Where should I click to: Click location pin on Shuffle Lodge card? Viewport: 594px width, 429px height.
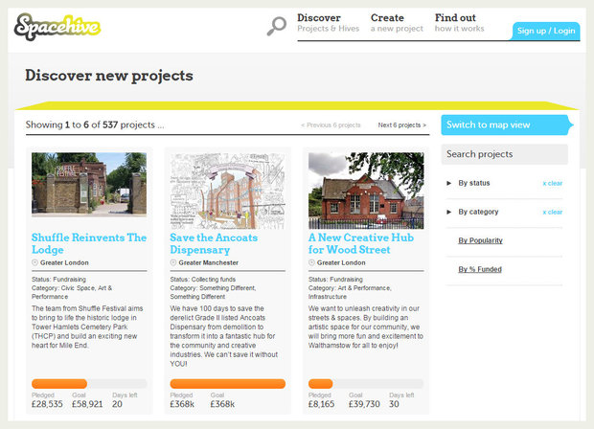point(35,261)
